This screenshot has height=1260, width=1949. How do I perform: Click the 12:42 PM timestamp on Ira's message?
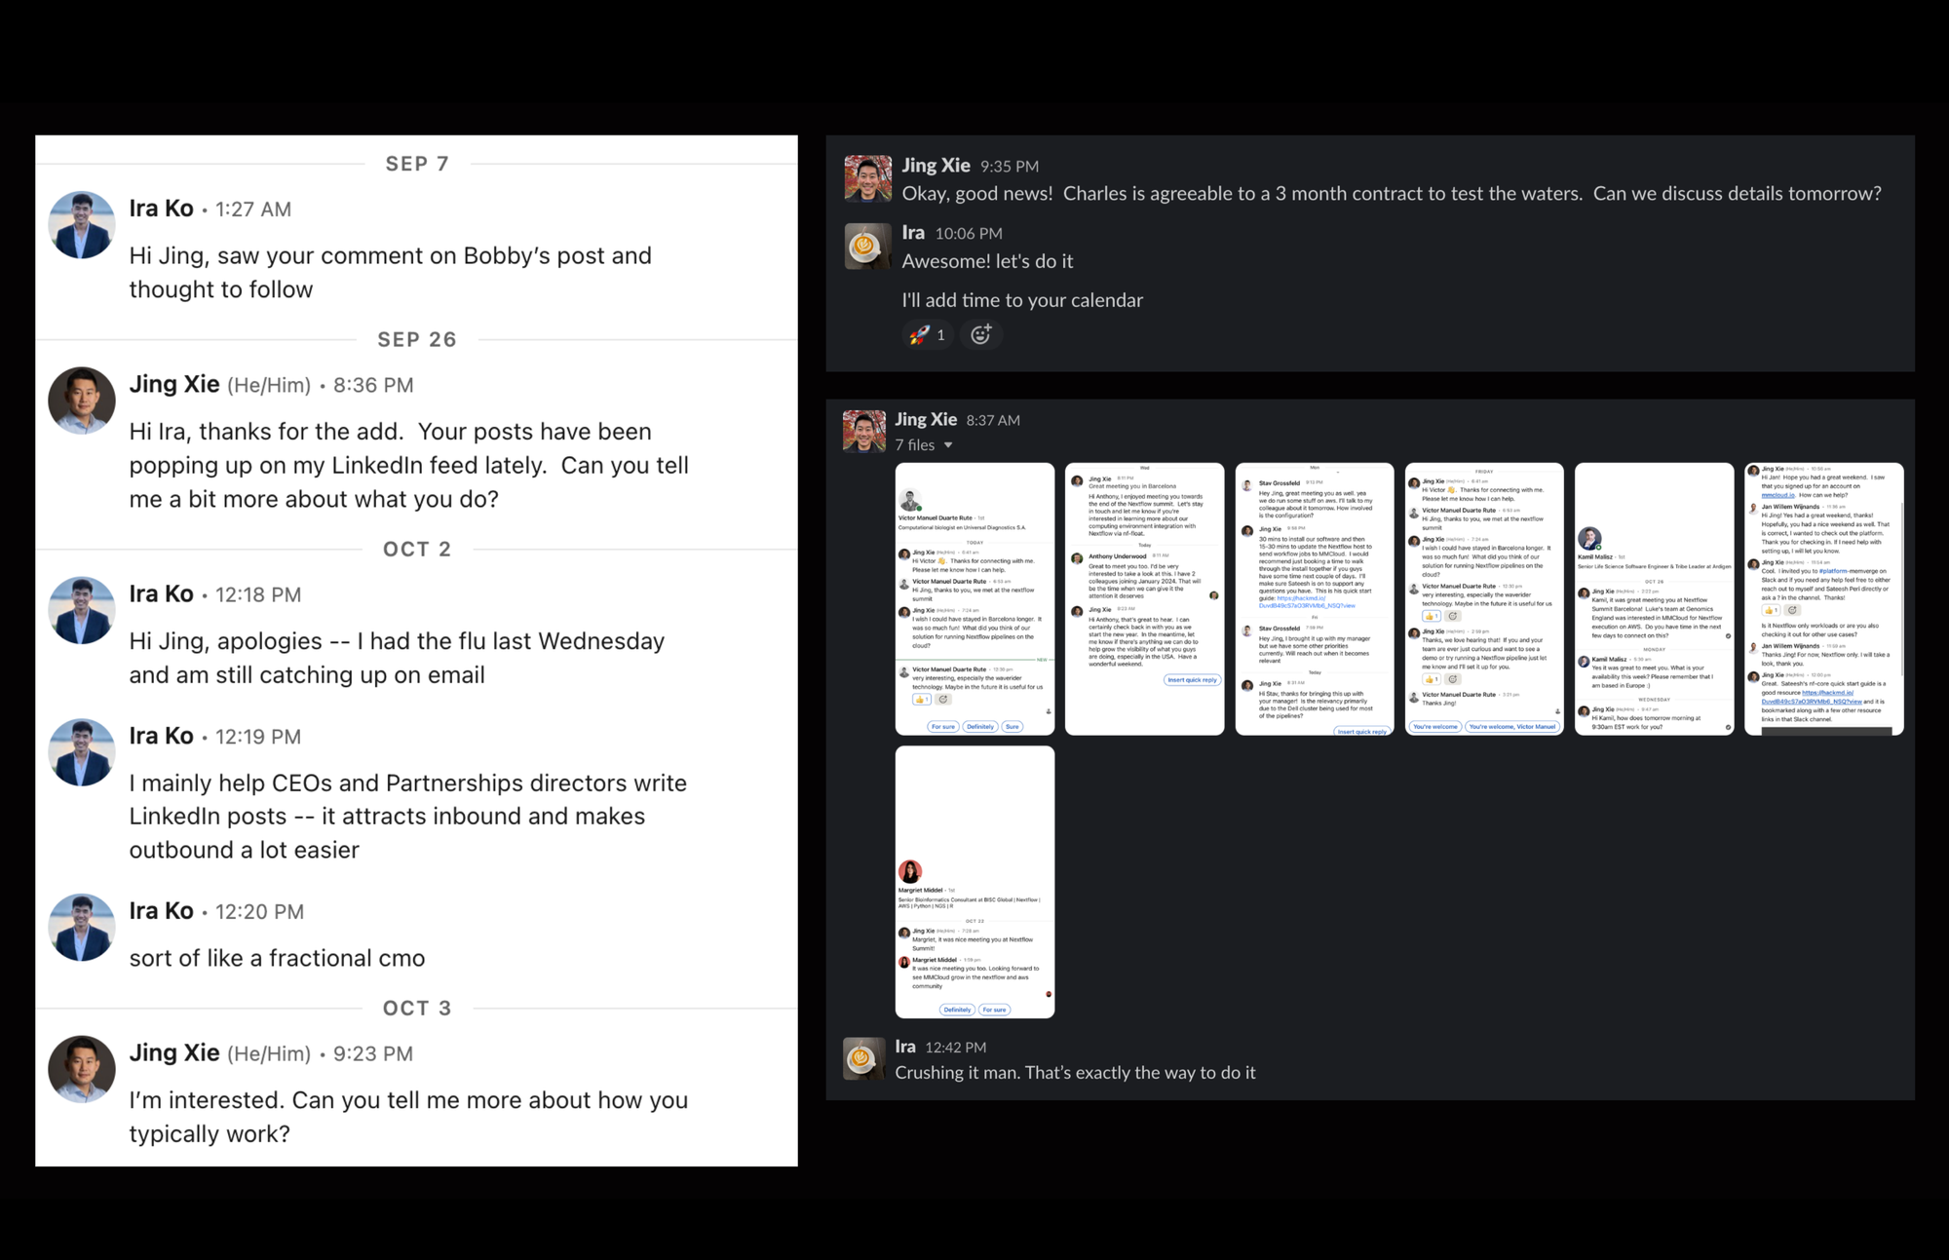[955, 1048]
